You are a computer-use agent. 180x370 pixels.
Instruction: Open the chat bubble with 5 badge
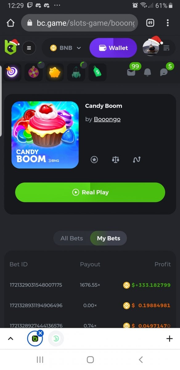pyautogui.click(x=164, y=72)
